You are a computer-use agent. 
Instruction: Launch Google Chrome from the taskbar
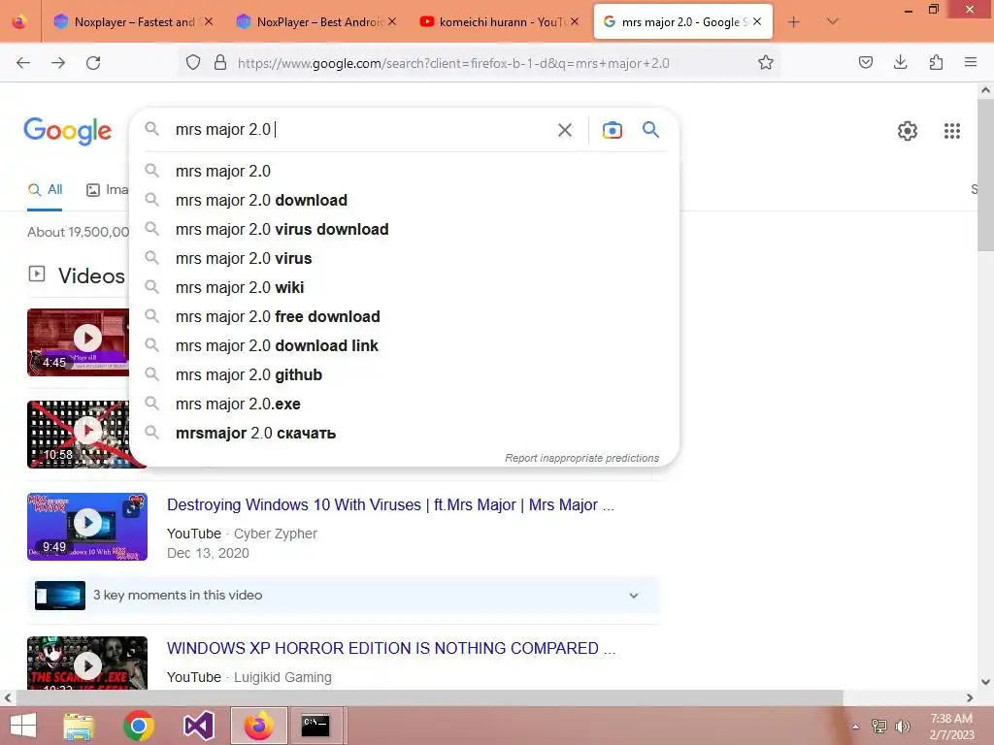(x=139, y=726)
